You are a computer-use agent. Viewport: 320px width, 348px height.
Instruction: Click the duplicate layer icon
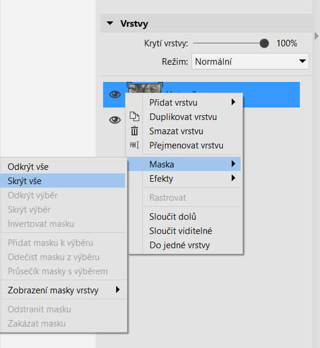(135, 117)
